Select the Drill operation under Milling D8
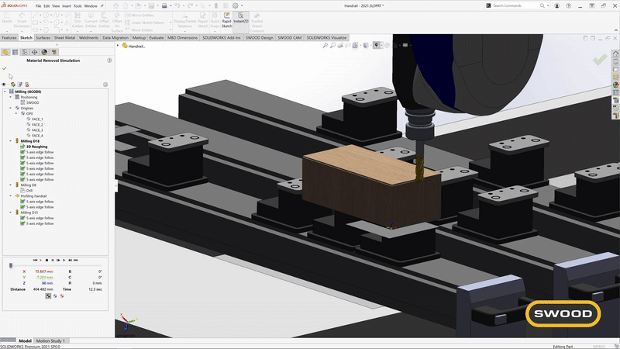The image size is (620, 349). 31,191
